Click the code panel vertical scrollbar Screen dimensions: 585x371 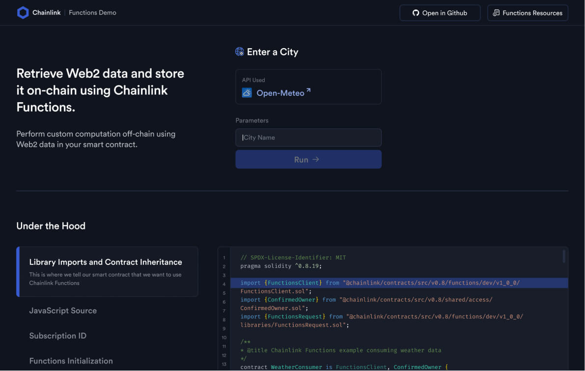563,256
